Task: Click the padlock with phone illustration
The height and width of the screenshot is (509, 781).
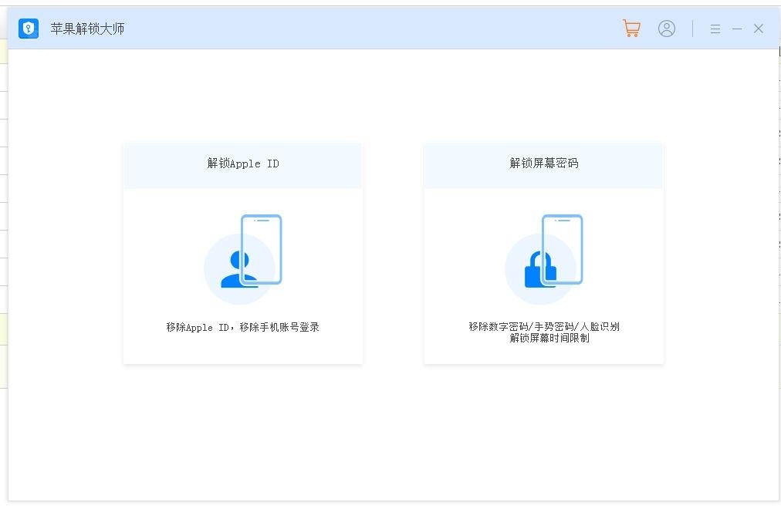Action: coord(544,259)
